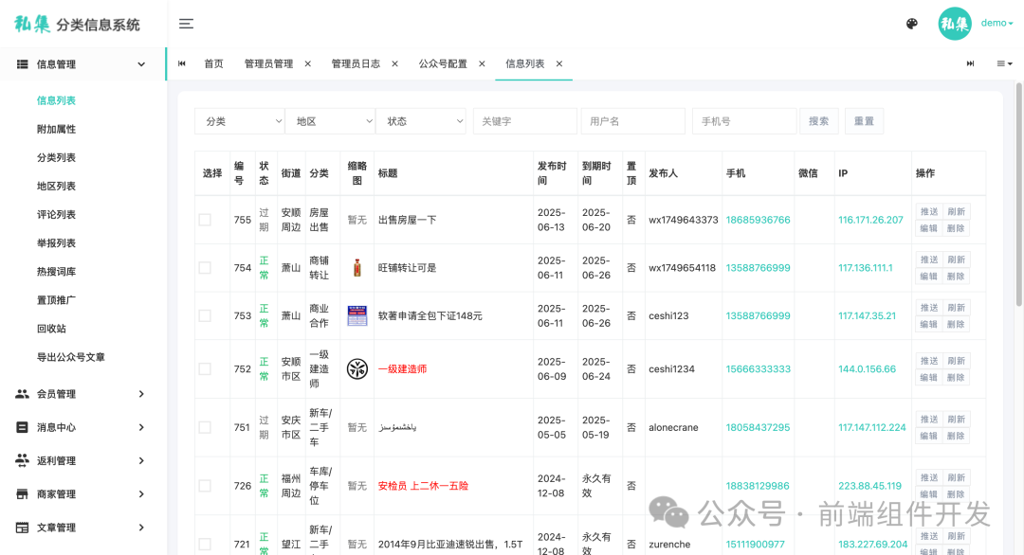Click the 文章管理 article icon
The height and width of the screenshot is (555, 1024).
[x=22, y=528]
